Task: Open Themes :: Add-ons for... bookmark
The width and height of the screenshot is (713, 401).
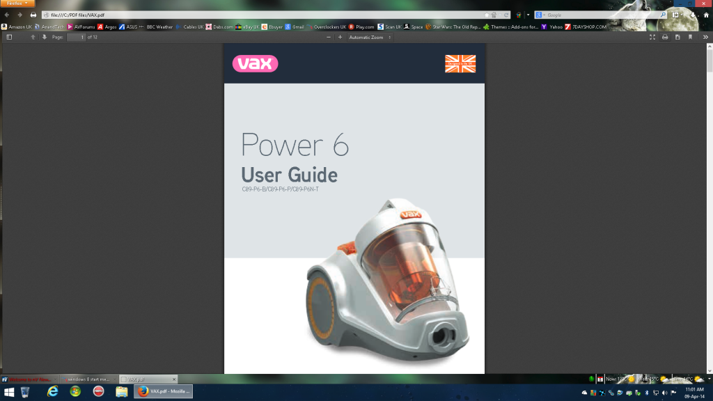Action: coord(511,27)
